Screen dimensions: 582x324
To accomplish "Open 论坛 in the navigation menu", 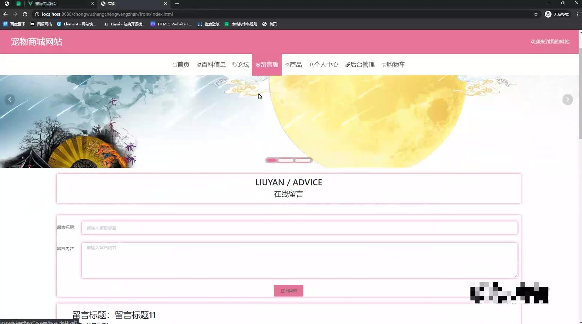I will pyautogui.click(x=240, y=65).
